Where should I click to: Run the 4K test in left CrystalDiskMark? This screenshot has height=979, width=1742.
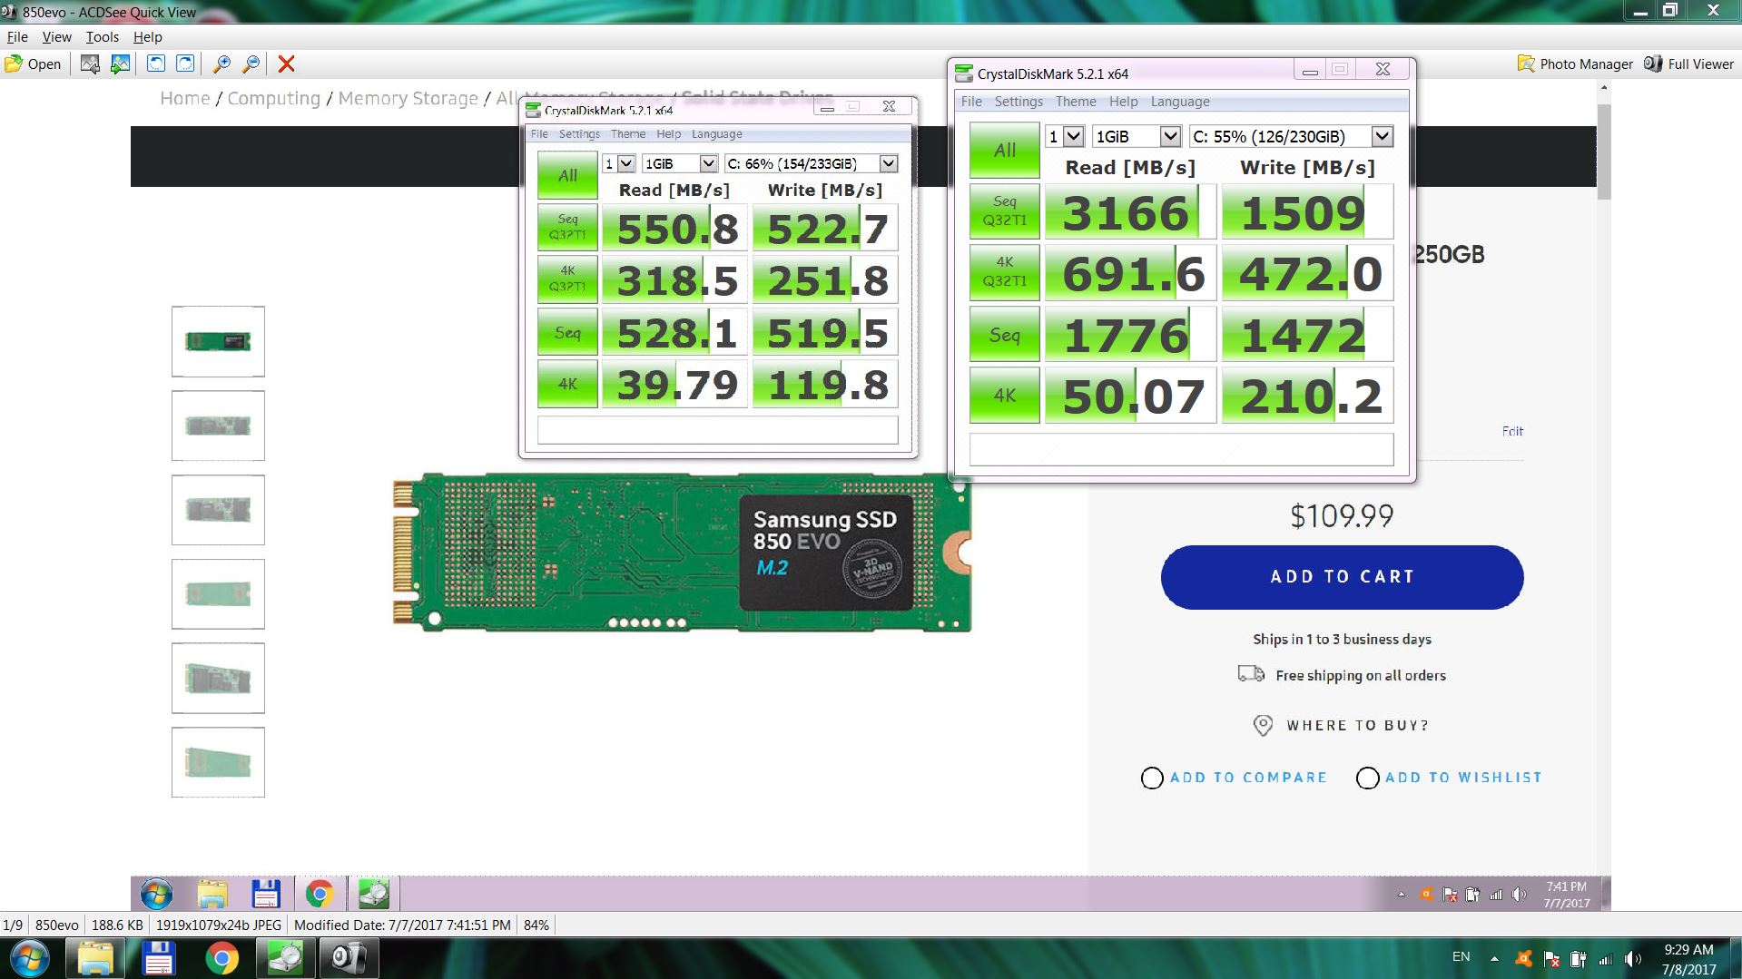pos(567,384)
